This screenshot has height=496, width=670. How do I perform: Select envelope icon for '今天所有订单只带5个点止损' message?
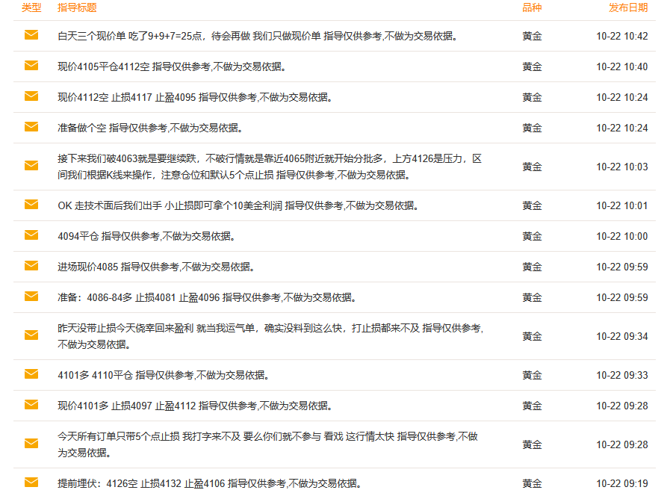[x=31, y=444]
